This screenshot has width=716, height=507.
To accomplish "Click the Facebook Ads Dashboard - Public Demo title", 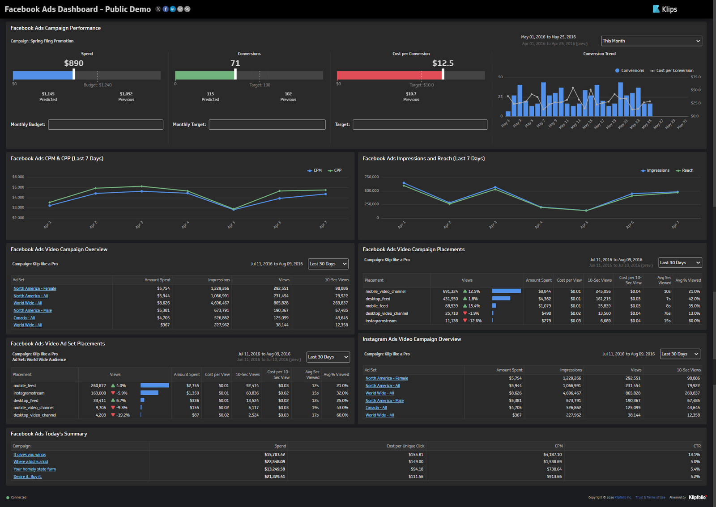I will (77, 9).
